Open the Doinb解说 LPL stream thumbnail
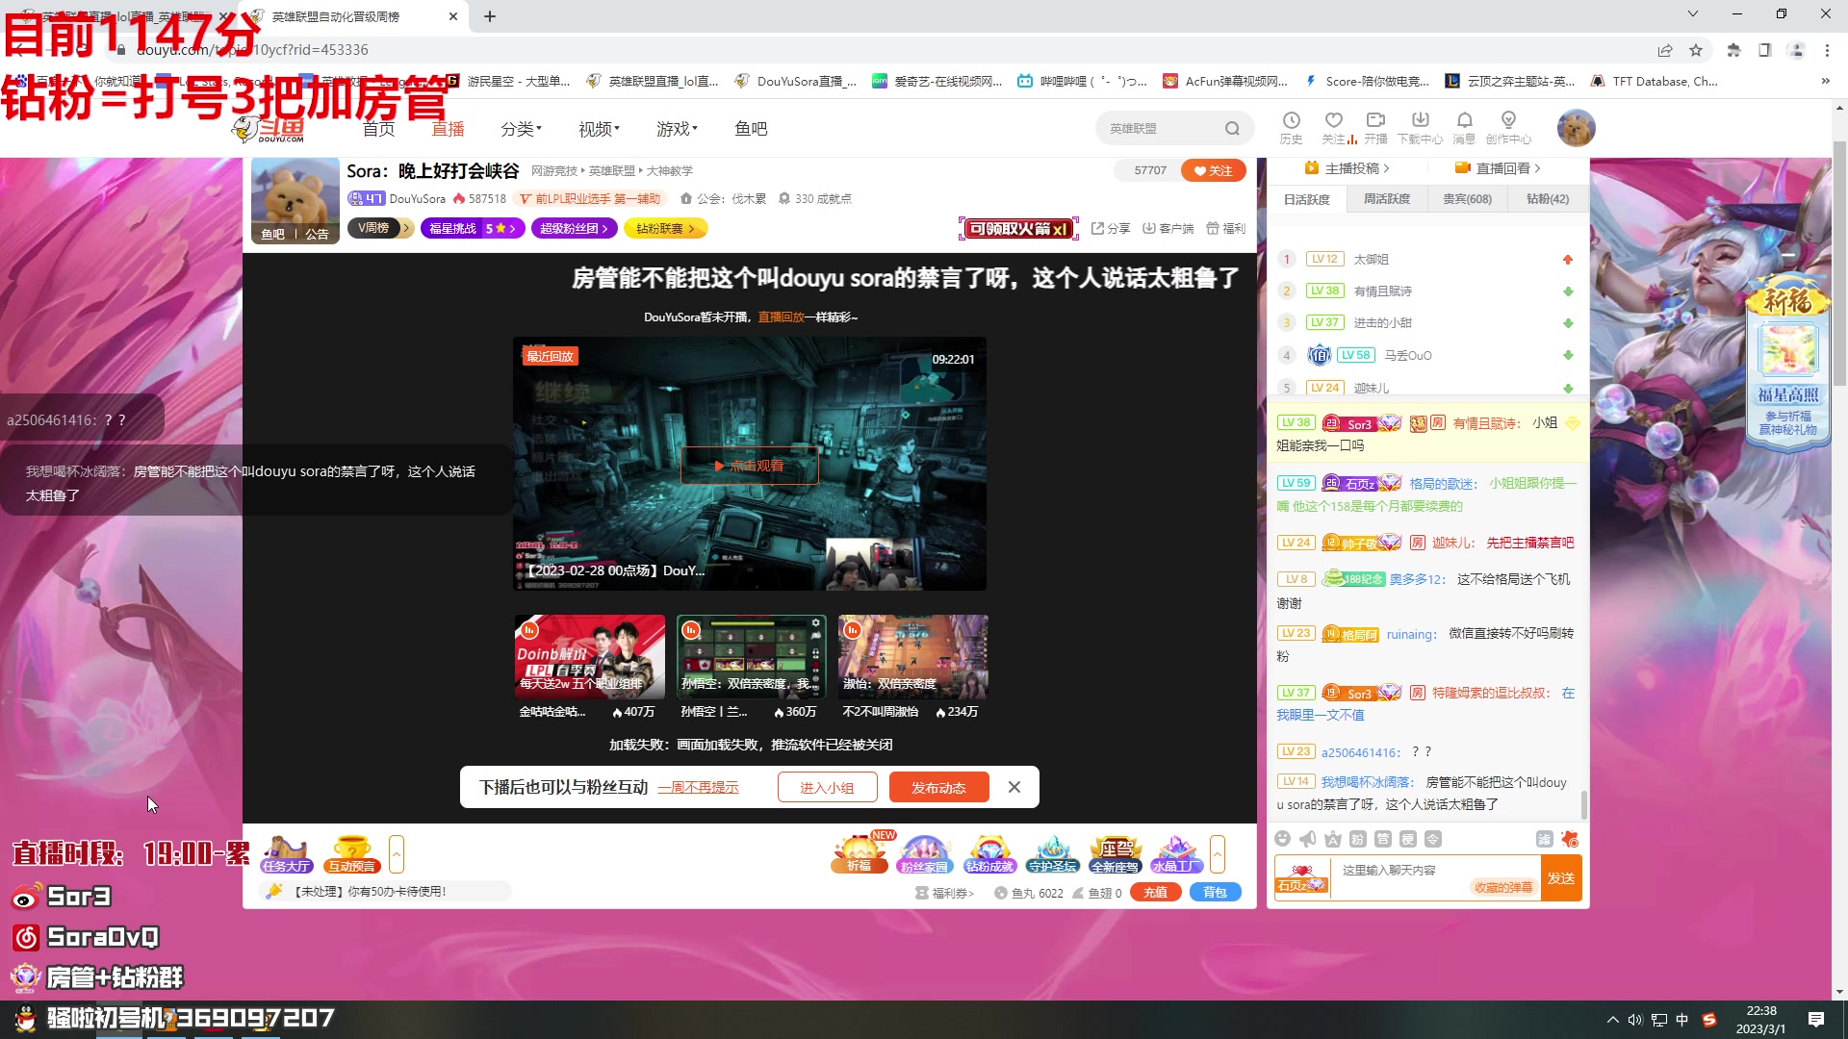 coord(589,657)
